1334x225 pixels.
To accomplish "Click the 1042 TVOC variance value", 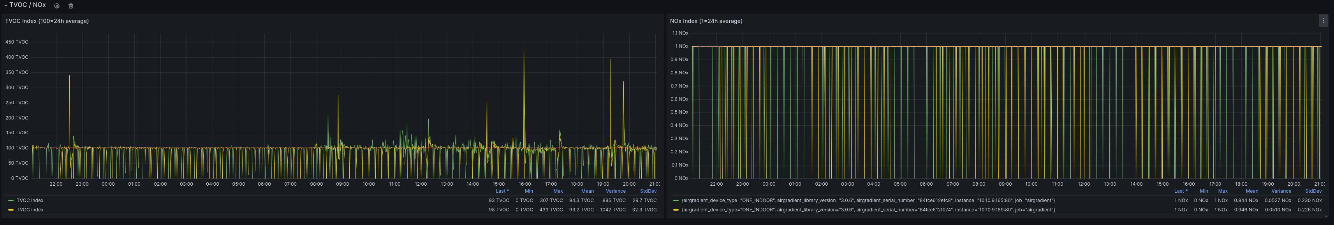I will 612,209.
